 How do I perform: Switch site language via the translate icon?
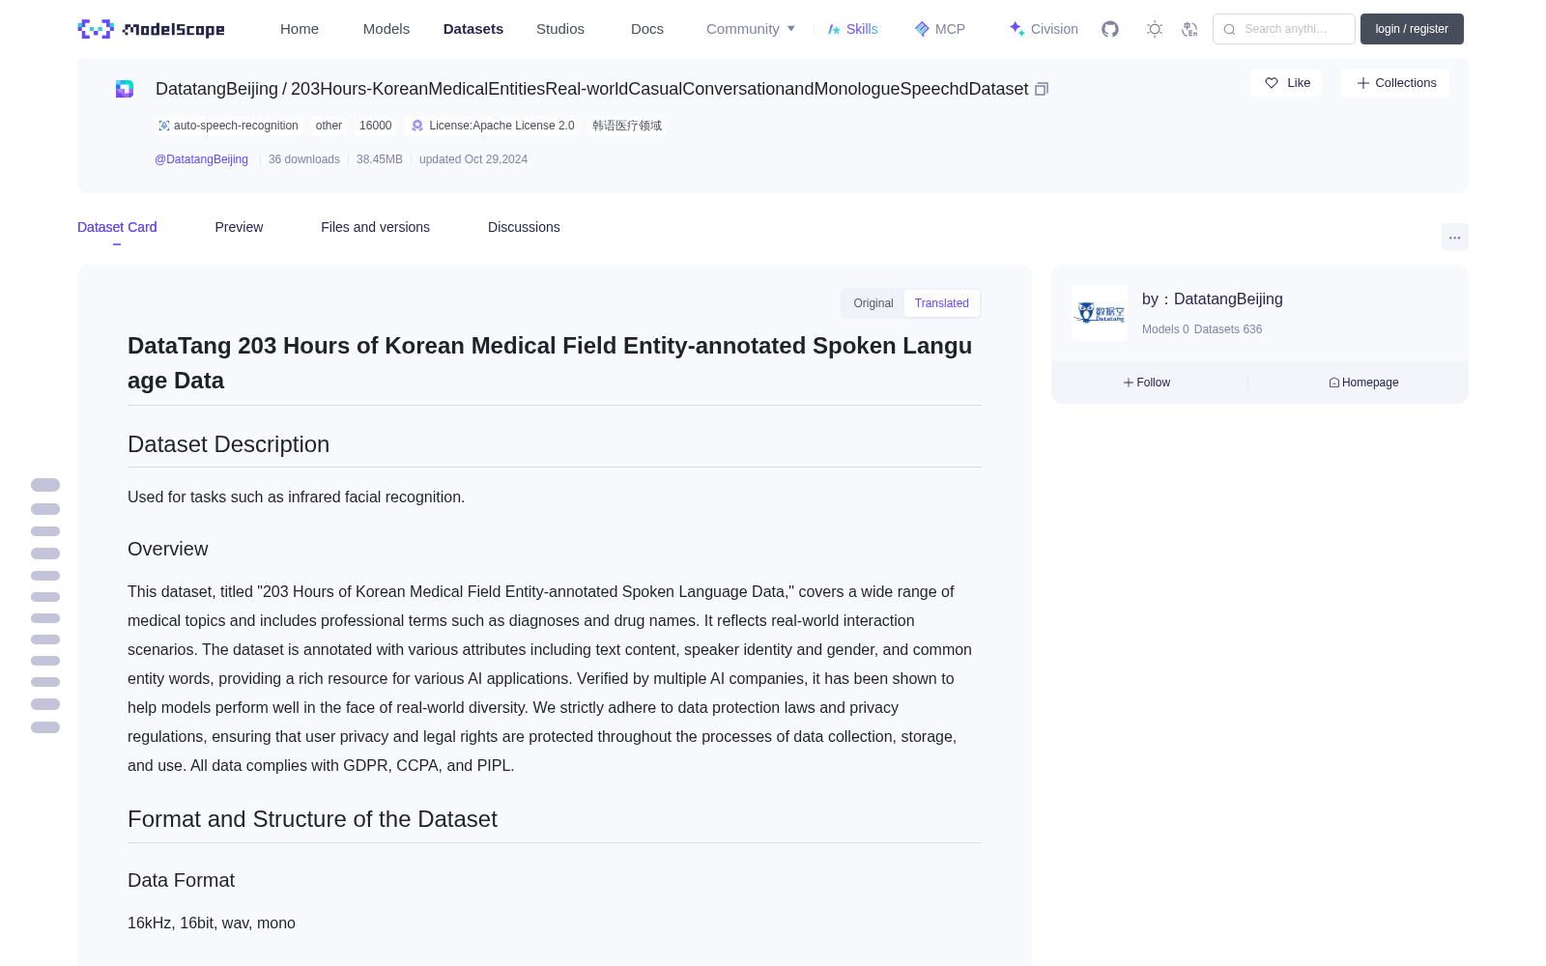(x=1190, y=29)
